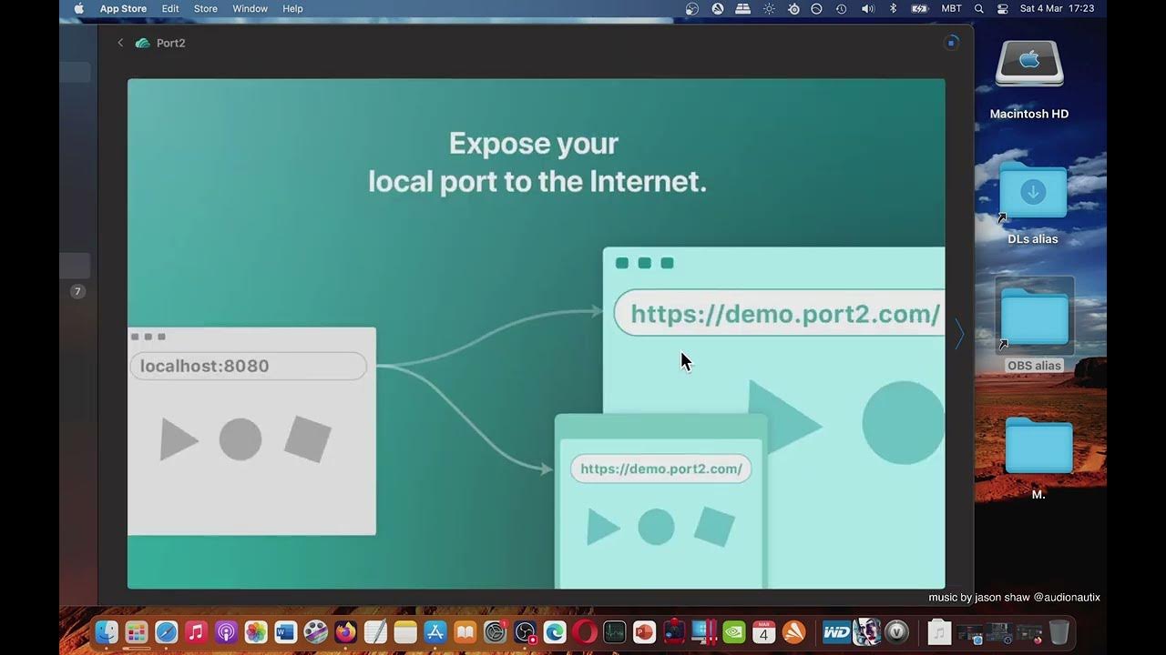This screenshot has height=655, width=1166.
Task: Open the App Store menu
Action: [x=124, y=8]
